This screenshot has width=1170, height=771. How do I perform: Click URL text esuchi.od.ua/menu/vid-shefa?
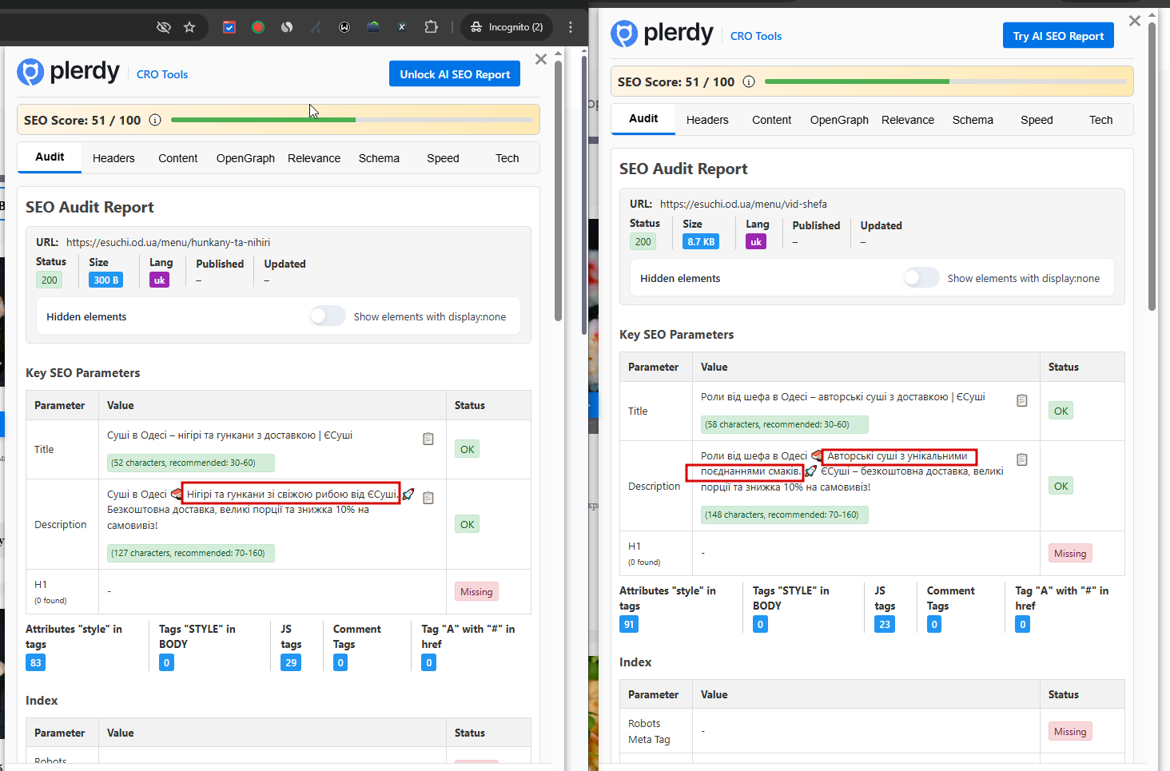point(743,204)
